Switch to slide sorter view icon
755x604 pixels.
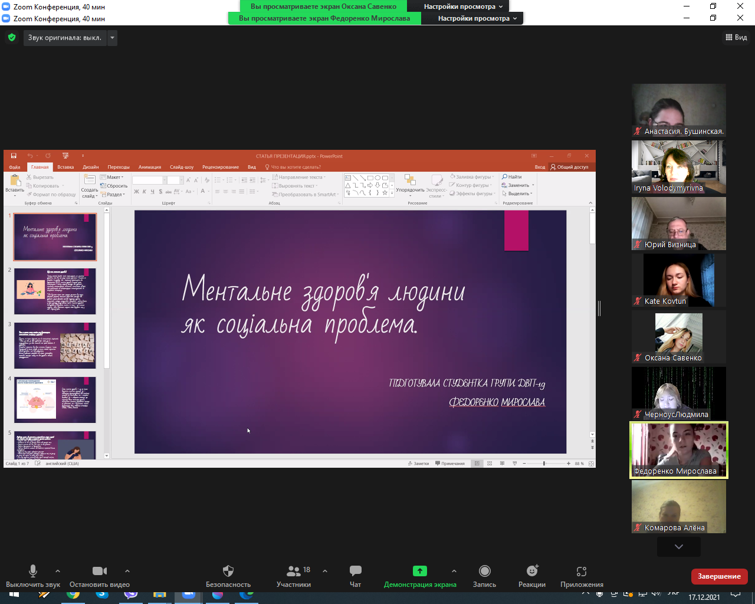click(490, 464)
